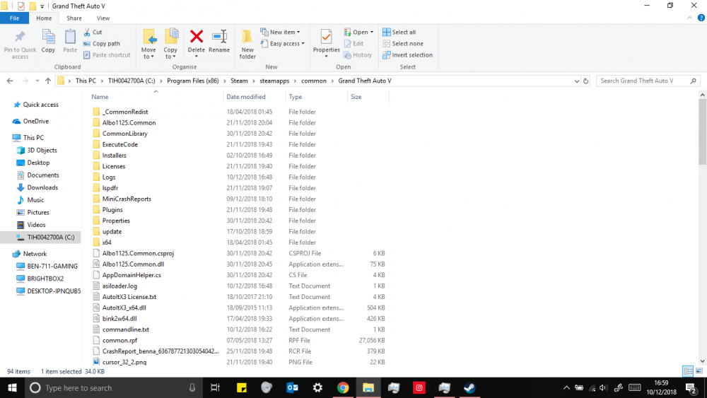The width and height of the screenshot is (707, 398).
Task: Select the MiniCrashReports folder
Action: click(127, 199)
